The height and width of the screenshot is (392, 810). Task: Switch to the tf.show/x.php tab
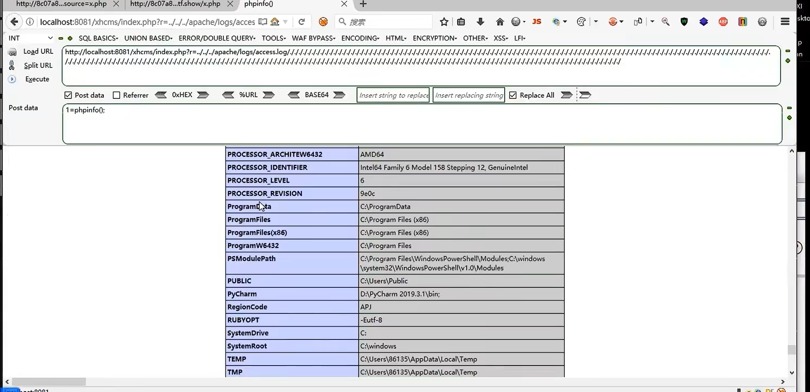[175, 4]
